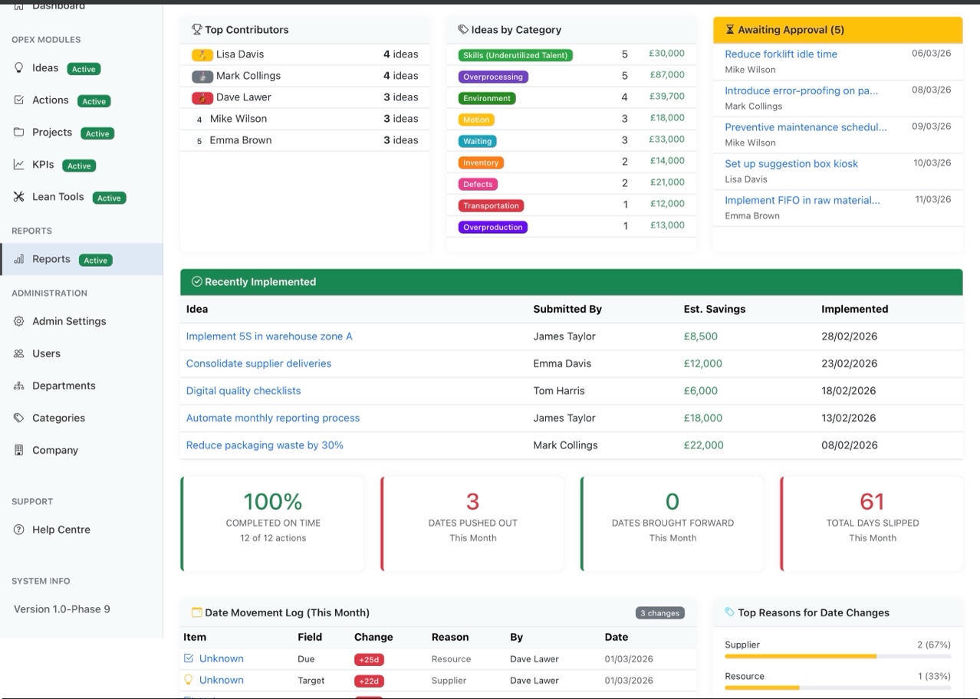
Task: Open the Projects folder icon in the sidebar
Action: (19, 133)
